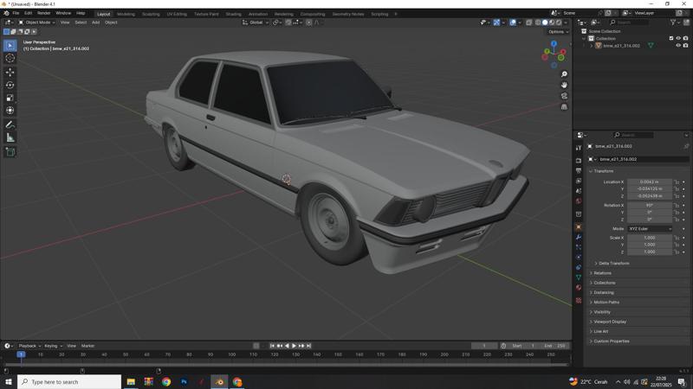Open the File menu
This screenshot has width=693, height=389.
(x=16, y=13)
